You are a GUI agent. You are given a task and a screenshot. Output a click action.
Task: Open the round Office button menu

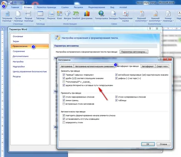(x=4, y=4)
